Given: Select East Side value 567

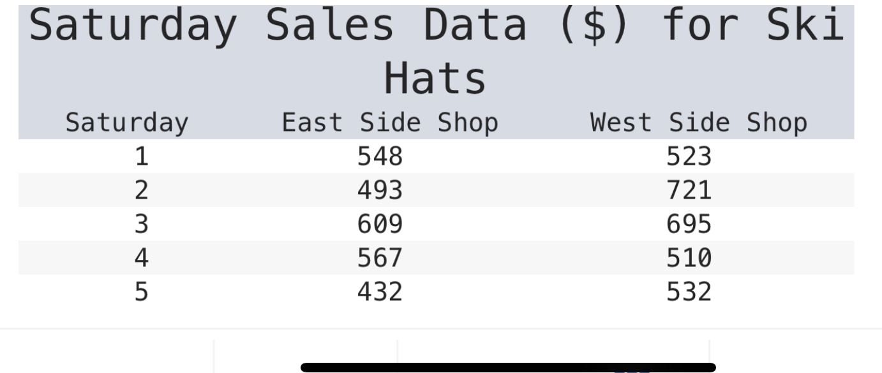Looking at the screenshot, I should (380, 258).
